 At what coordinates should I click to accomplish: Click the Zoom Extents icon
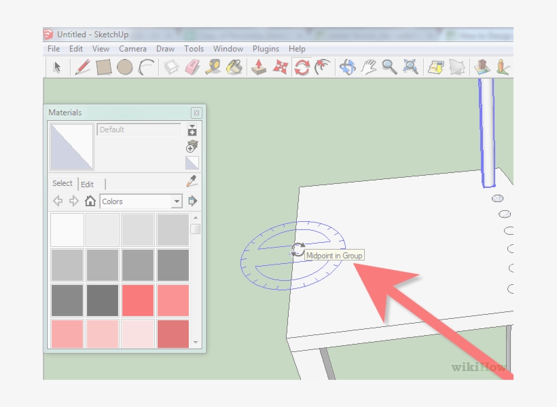[x=410, y=67]
